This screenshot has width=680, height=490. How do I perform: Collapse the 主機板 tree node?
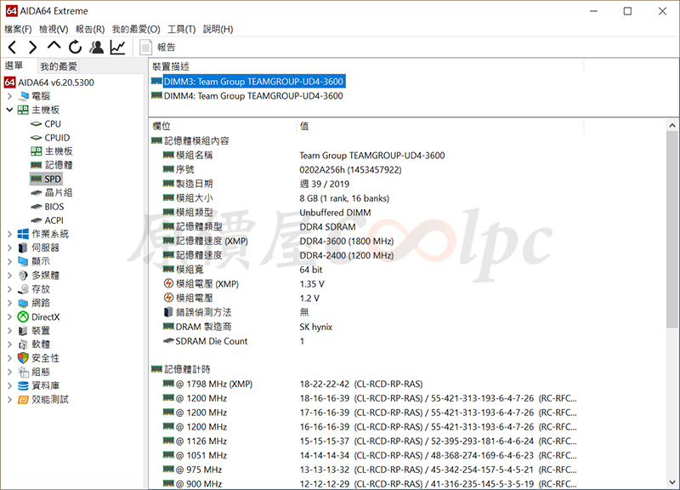9,110
